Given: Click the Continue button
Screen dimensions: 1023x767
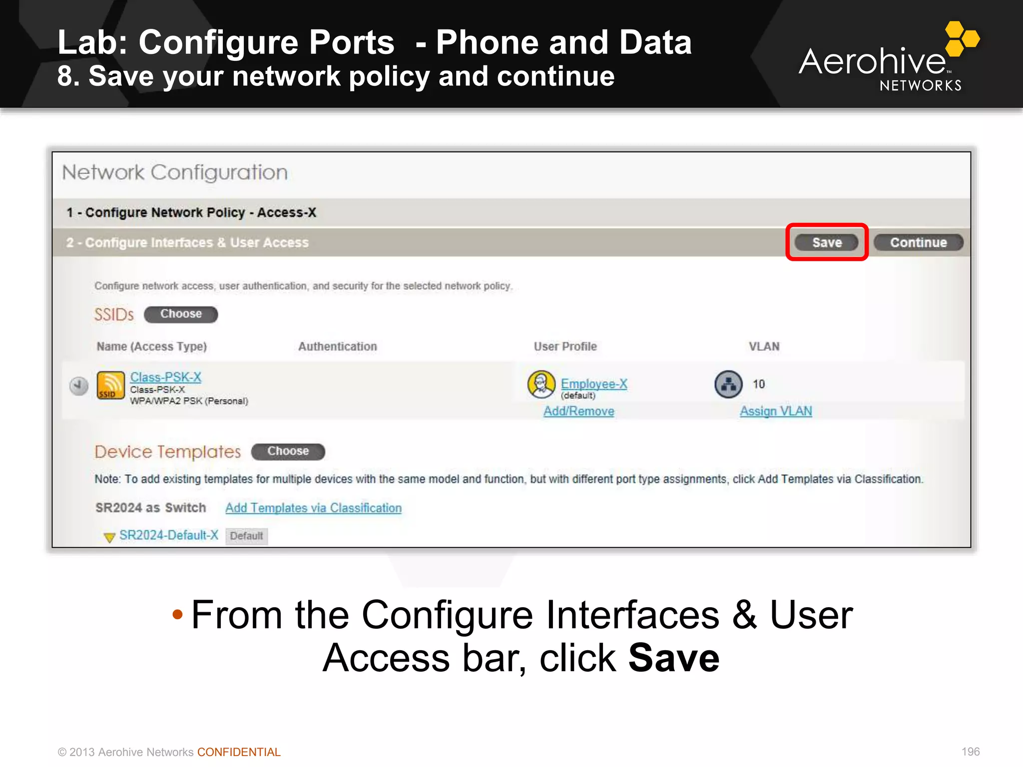Looking at the screenshot, I should (918, 242).
